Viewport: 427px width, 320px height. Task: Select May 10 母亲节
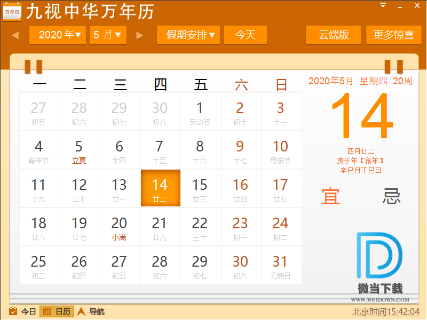click(x=281, y=150)
